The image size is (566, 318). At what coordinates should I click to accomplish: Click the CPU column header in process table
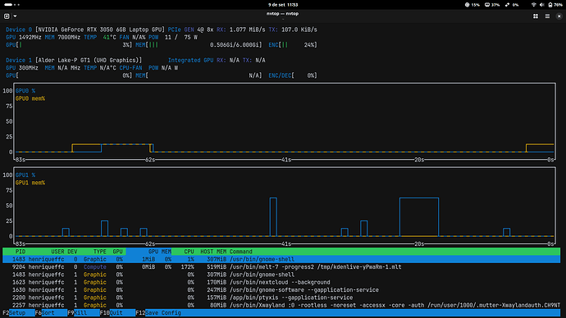[x=189, y=252]
